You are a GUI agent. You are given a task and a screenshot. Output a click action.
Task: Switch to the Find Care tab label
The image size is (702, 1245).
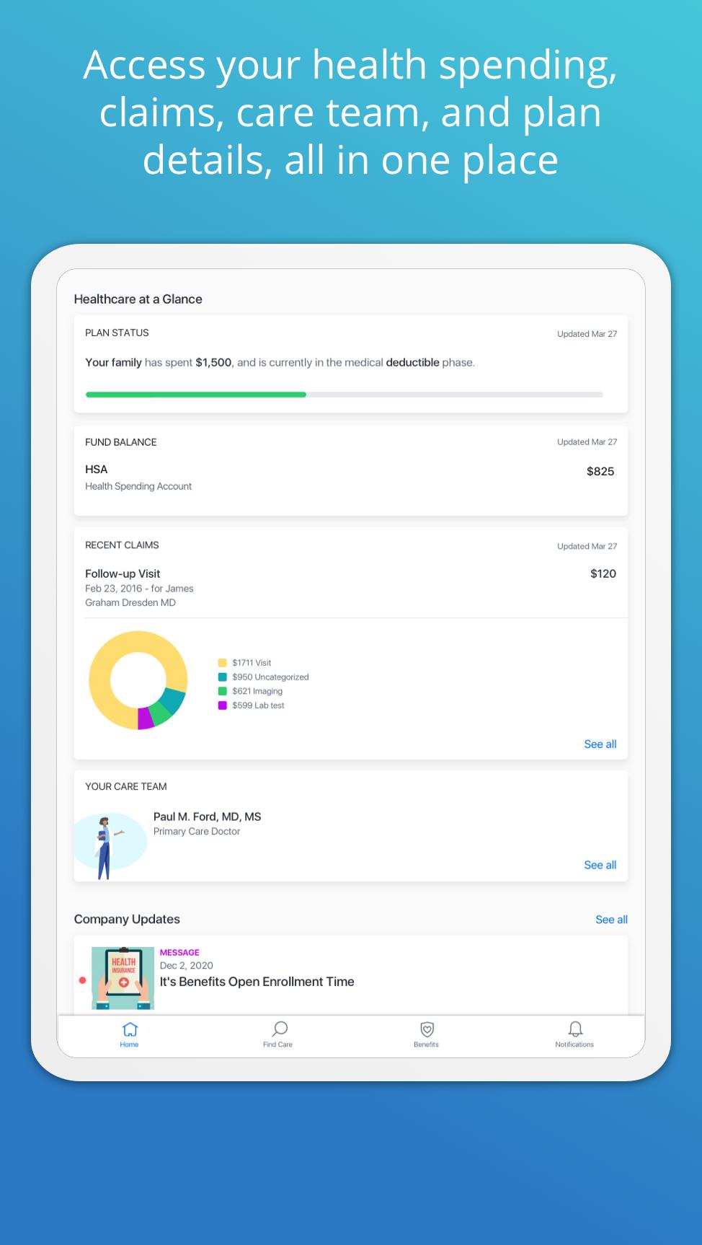tap(277, 1044)
